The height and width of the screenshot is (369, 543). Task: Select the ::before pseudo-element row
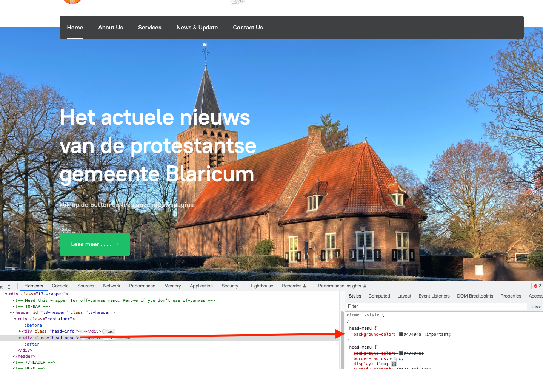point(32,325)
